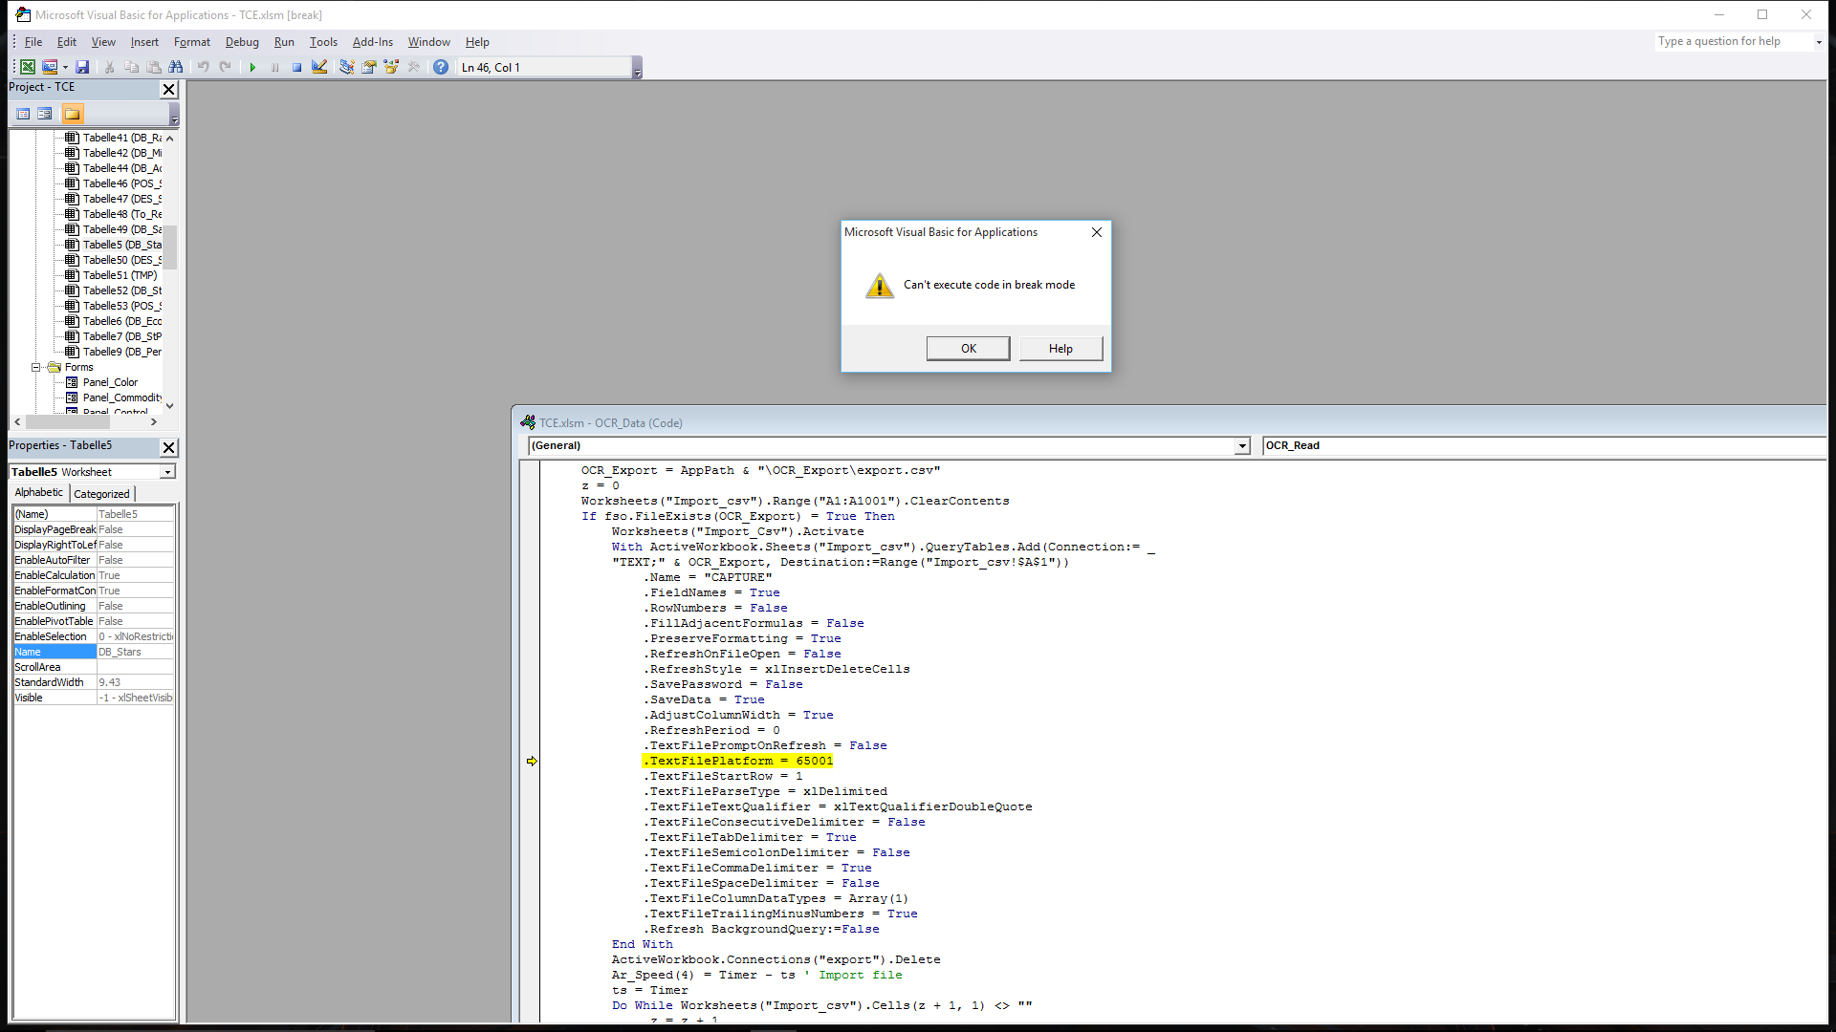Image resolution: width=1836 pixels, height=1032 pixels.
Task: Open the Tabelle5 Worksheet object dropdown
Action: click(167, 472)
